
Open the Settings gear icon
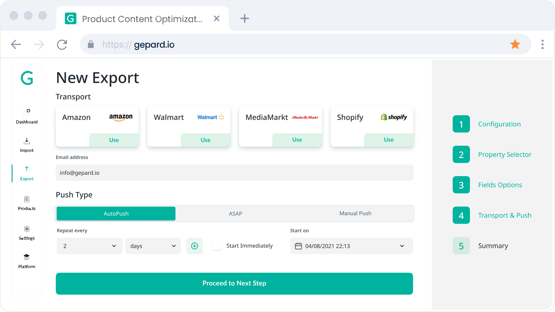click(27, 229)
